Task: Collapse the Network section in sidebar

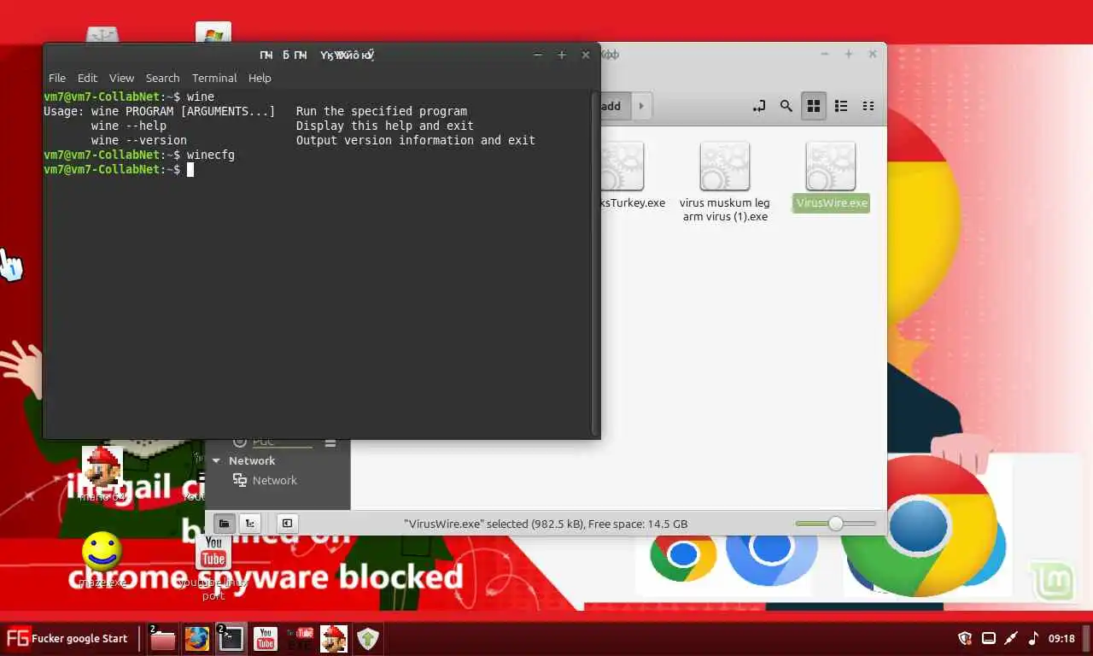Action: tap(216, 460)
